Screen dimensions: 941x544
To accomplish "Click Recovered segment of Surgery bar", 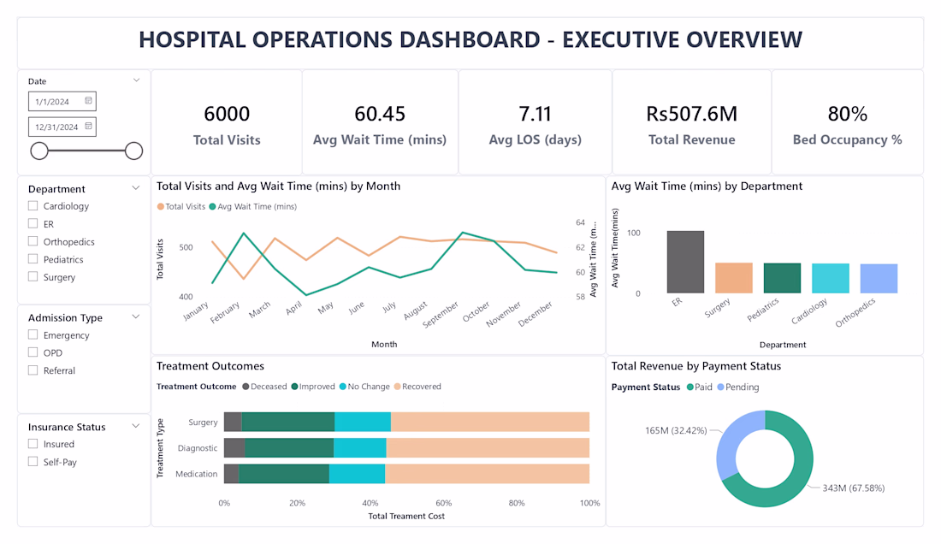I will (x=490, y=422).
